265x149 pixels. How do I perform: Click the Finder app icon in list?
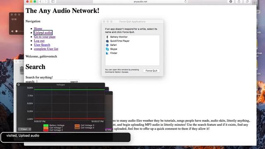coord(107,53)
